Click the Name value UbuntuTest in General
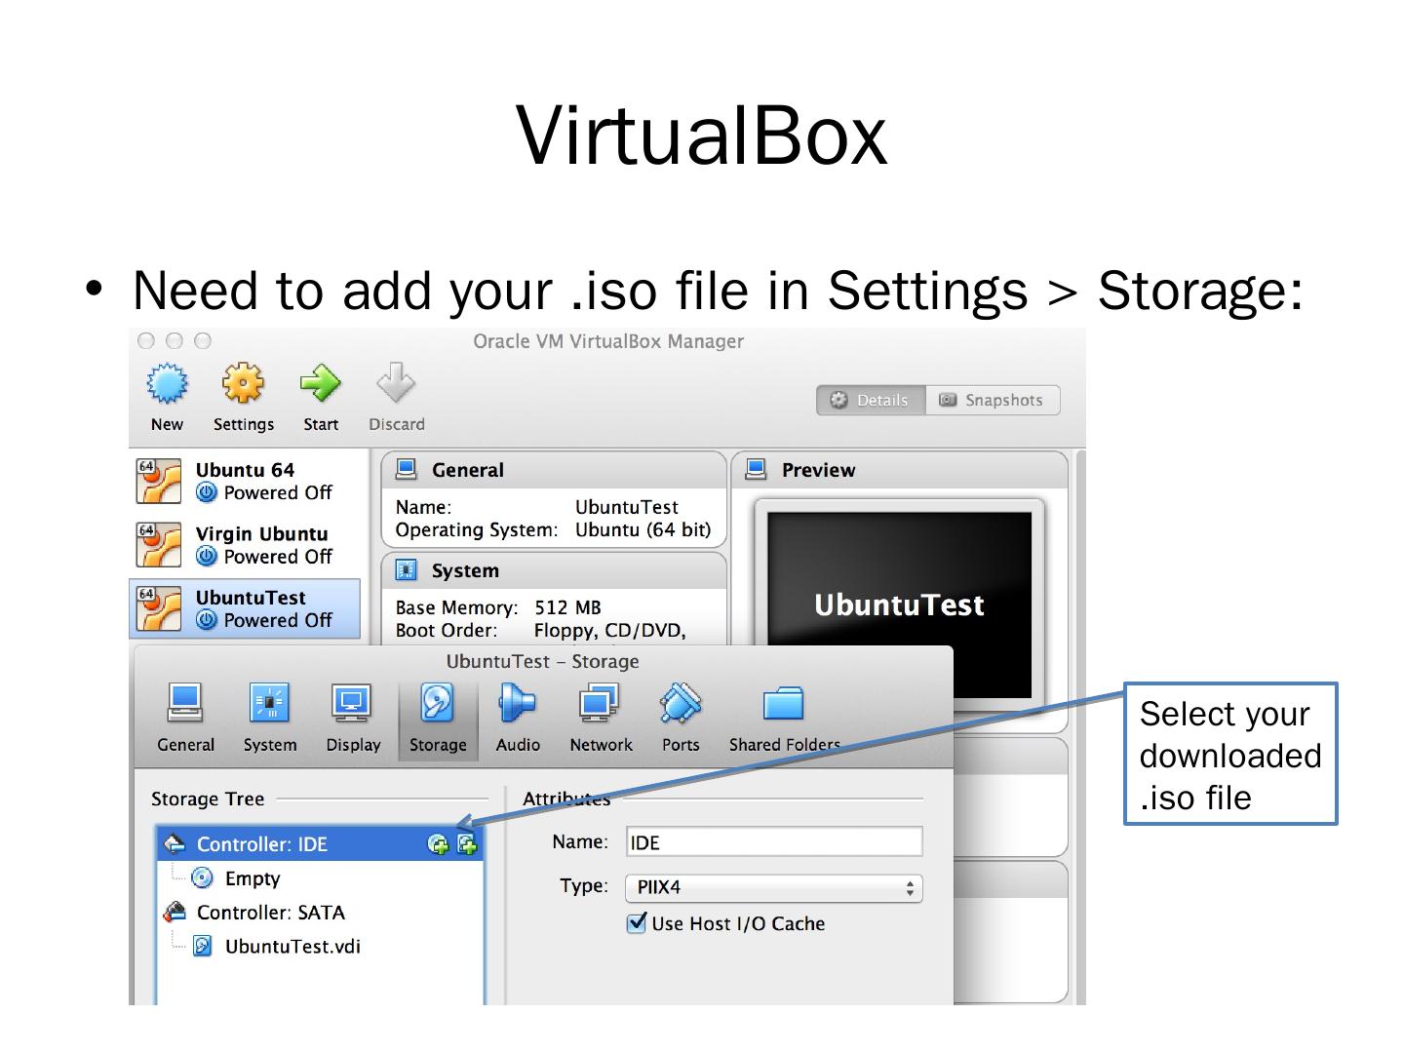 [x=626, y=507]
